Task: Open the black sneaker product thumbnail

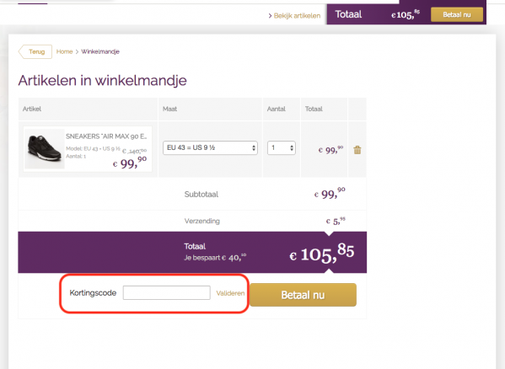Action: (45, 149)
